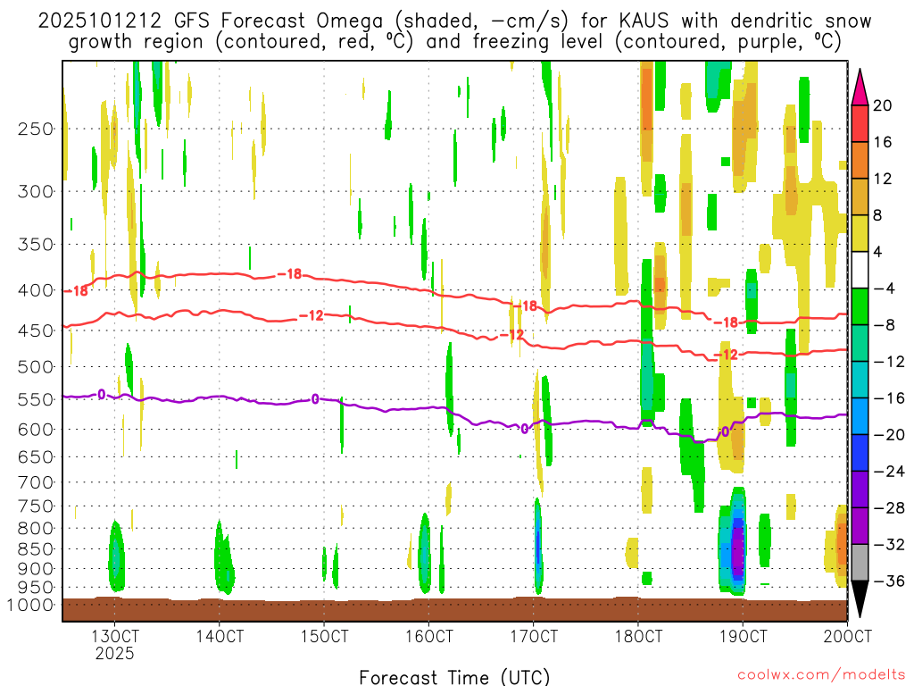This screenshot has width=914, height=686.
Task: Click the 850 pressure level label
Action: 36,549
